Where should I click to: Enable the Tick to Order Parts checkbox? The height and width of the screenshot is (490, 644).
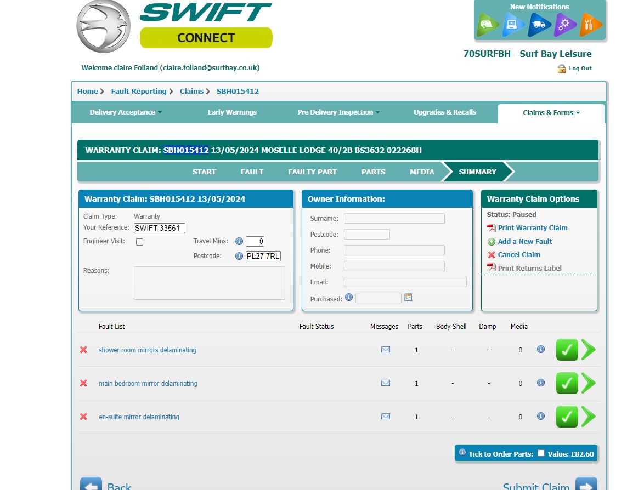point(541,453)
